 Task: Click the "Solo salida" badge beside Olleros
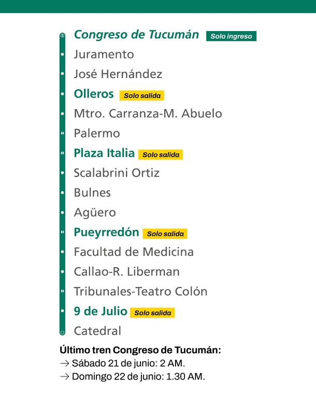coord(142,96)
